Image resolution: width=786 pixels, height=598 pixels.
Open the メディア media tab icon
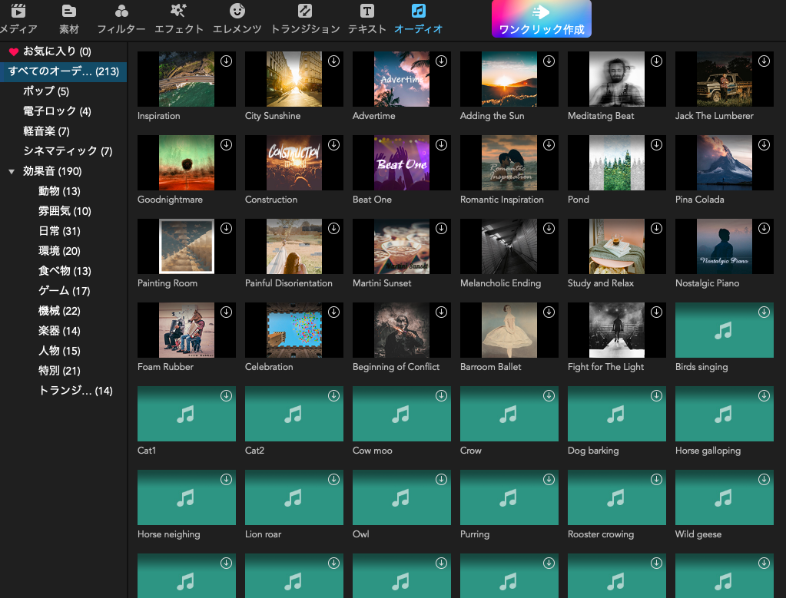point(18,12)
